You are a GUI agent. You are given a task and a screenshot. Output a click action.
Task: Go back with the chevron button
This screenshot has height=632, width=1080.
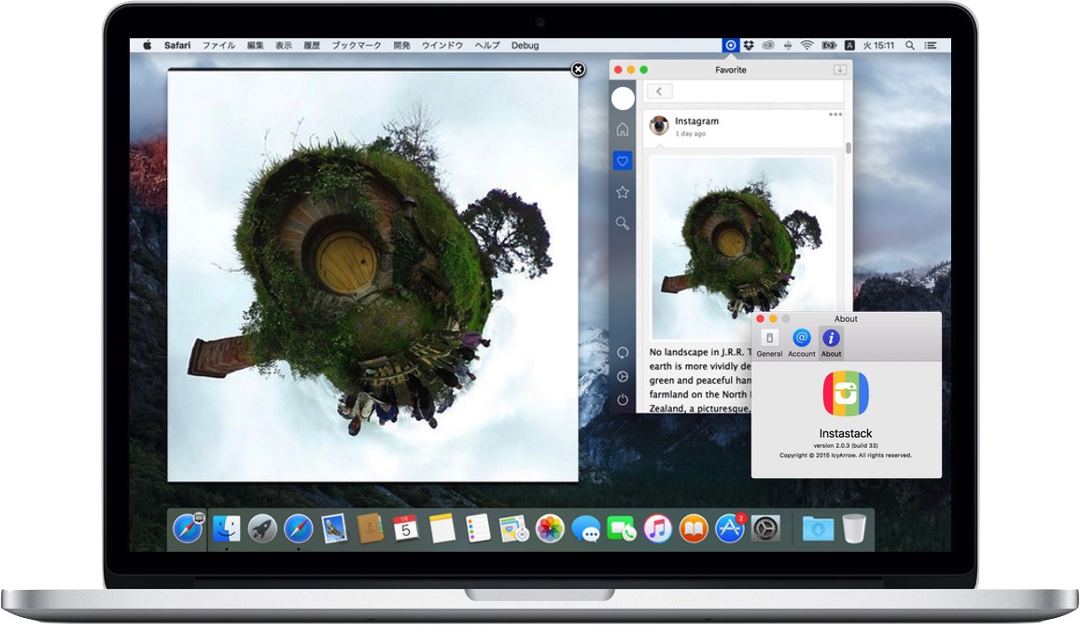pyautogui.click(x=659, y=91)
